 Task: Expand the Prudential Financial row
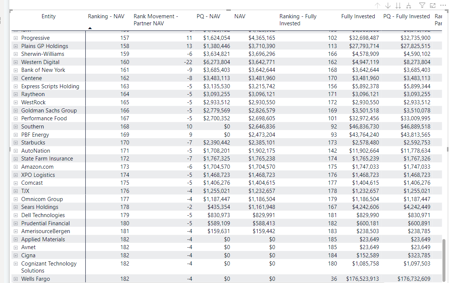click(x=16, y=223)
